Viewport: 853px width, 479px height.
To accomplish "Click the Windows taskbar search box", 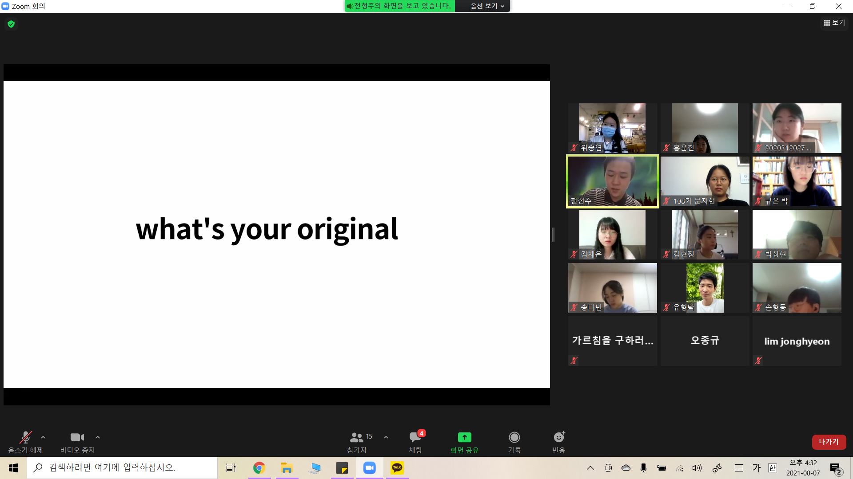I will (x=122, y=468).
